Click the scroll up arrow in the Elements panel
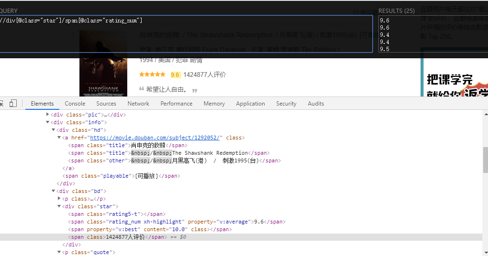Viewport: 488px width, 256px height. click(x=486, y=114)
